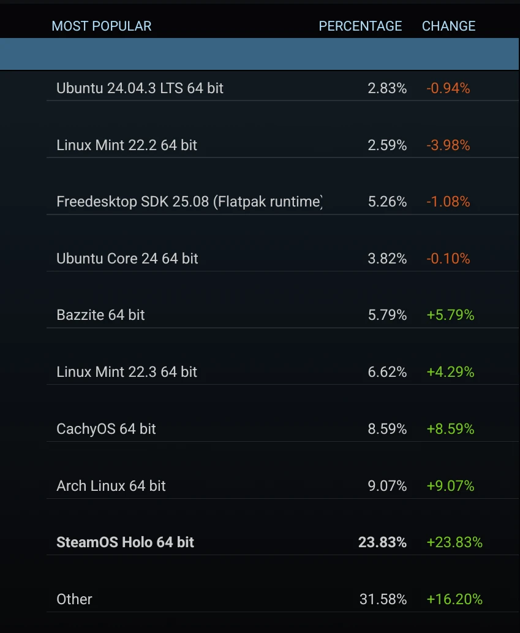Click the PERCENTAGE column header
Screen dimensions: 520x633
click(x=360, y=26)
